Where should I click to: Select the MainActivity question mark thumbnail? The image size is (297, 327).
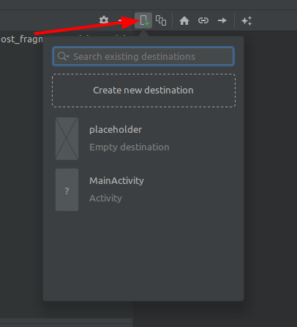67,190
